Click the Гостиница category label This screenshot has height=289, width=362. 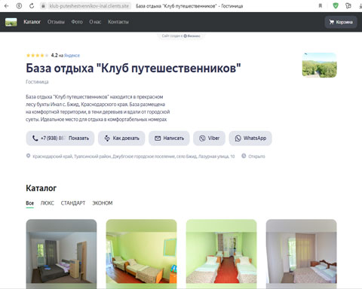point(37,82)
